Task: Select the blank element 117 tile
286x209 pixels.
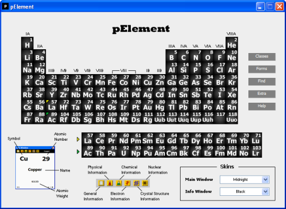Action: pyautogui.click(x=220, y=117)
